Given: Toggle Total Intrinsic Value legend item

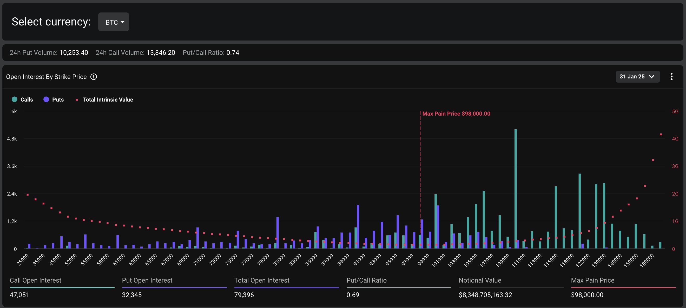Looking at the screenshot, I should coord(108,99).
